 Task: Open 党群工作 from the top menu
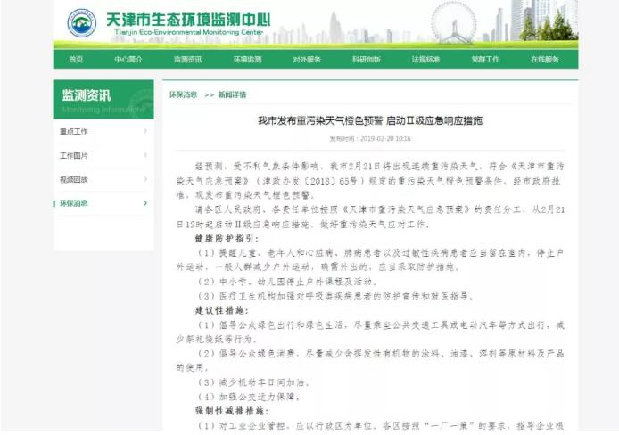[485, 59]
